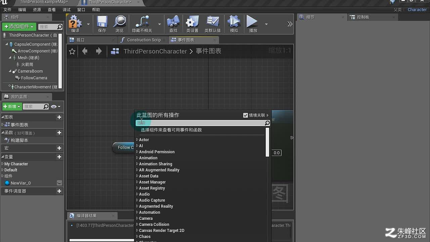Click the Browse (浏览) magnifier icon
Image resolution: width=430 pixels, height=242 pixels.
120,22
